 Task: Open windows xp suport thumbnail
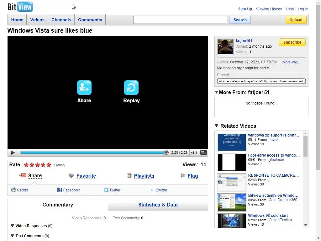(232, 142)
